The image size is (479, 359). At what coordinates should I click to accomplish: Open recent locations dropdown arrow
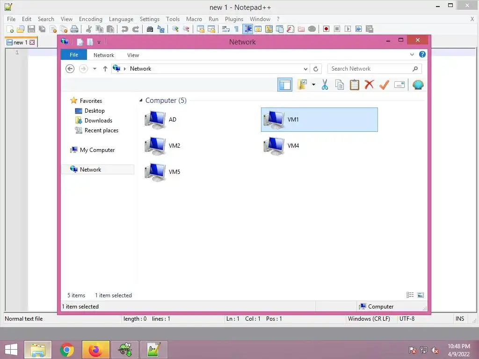pos(94,69)
